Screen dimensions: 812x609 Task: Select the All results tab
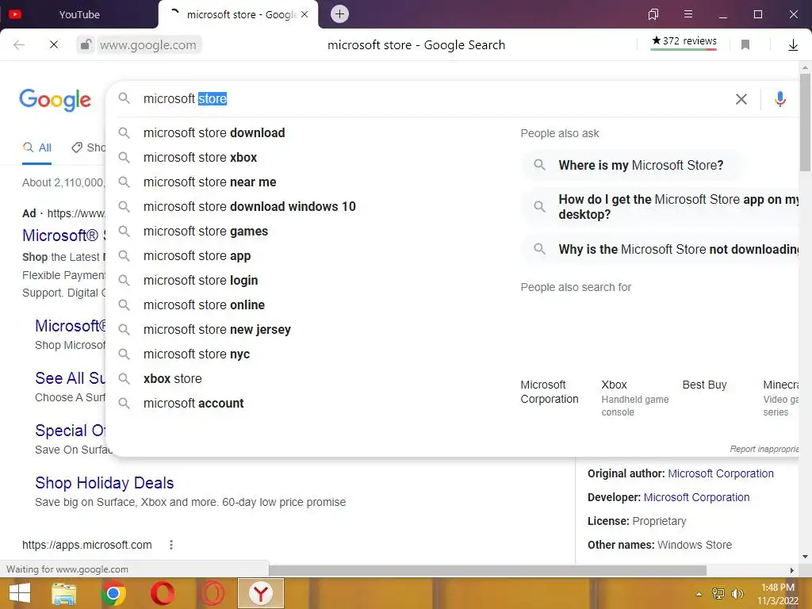point(37,147)
